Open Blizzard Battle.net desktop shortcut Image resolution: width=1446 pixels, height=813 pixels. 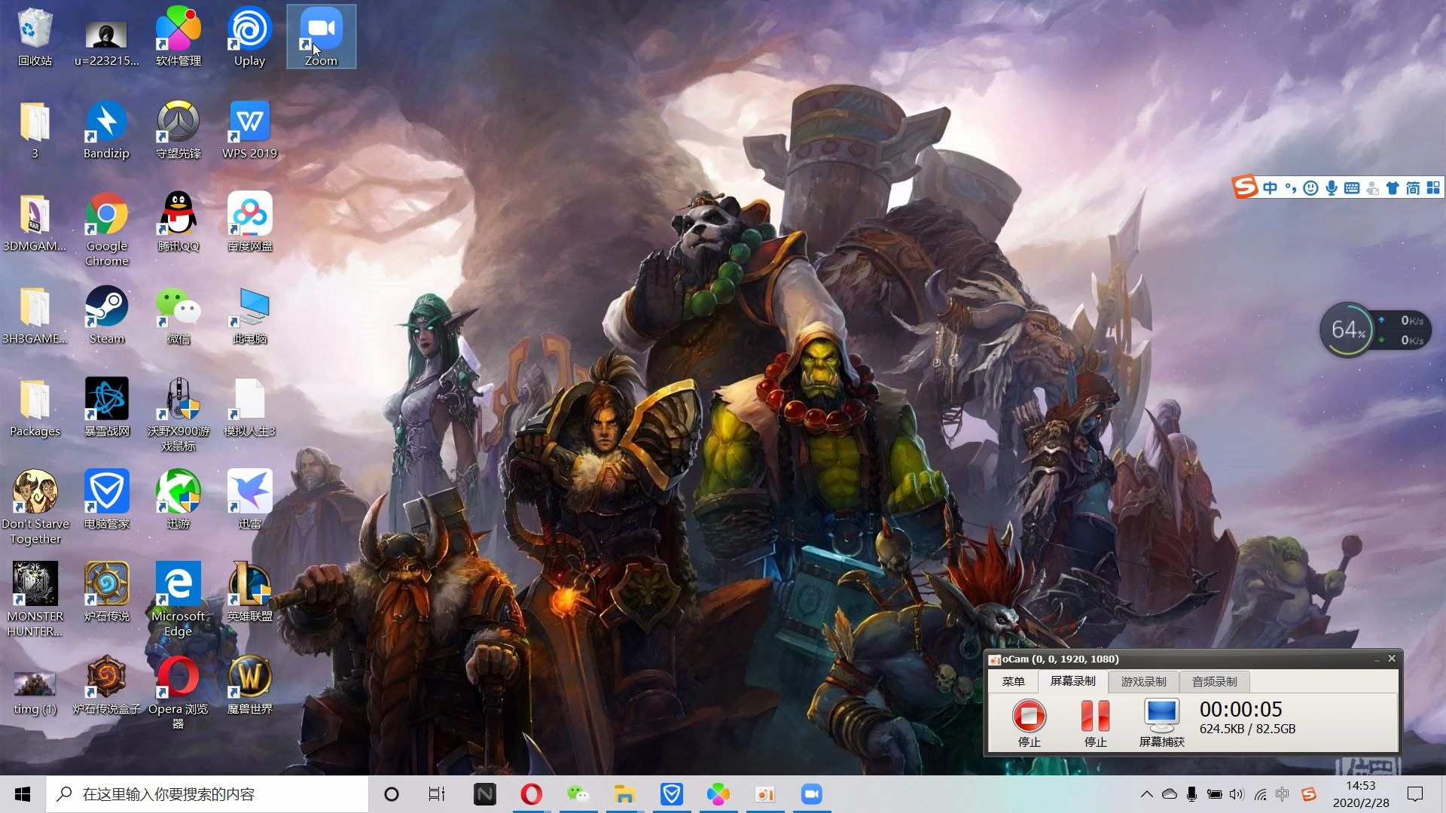tap(106, 407)
